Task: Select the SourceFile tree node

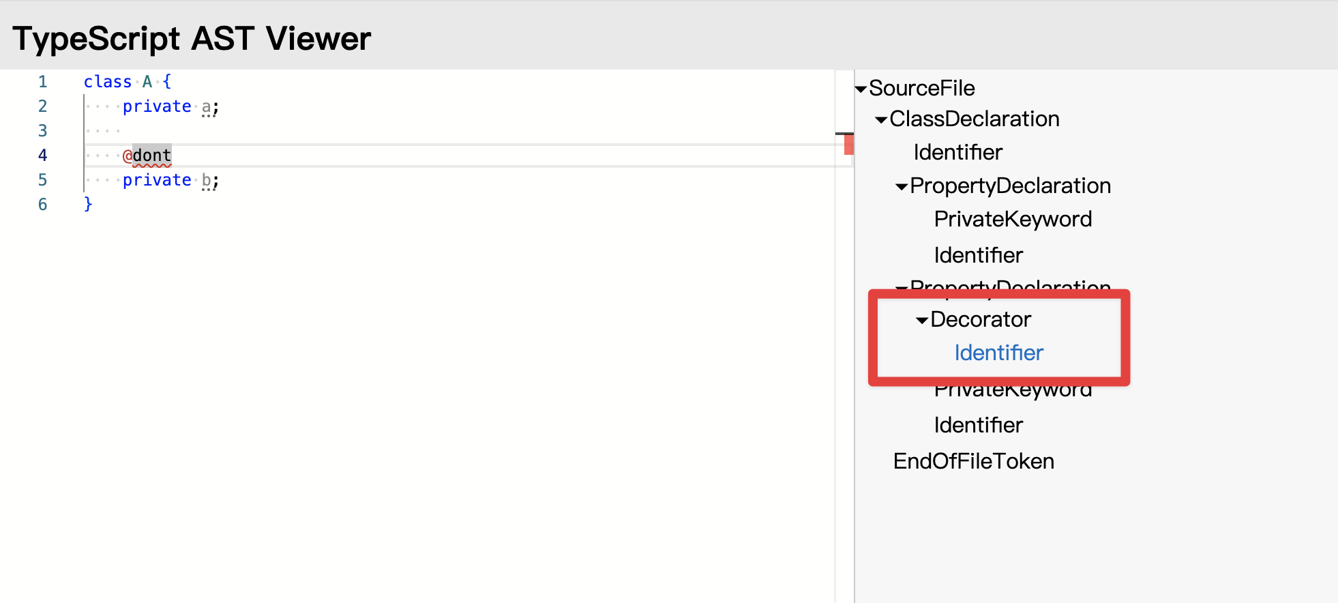Action: coord(921,88)
